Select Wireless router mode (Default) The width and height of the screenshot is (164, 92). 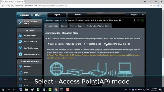[x=49, y=44]
